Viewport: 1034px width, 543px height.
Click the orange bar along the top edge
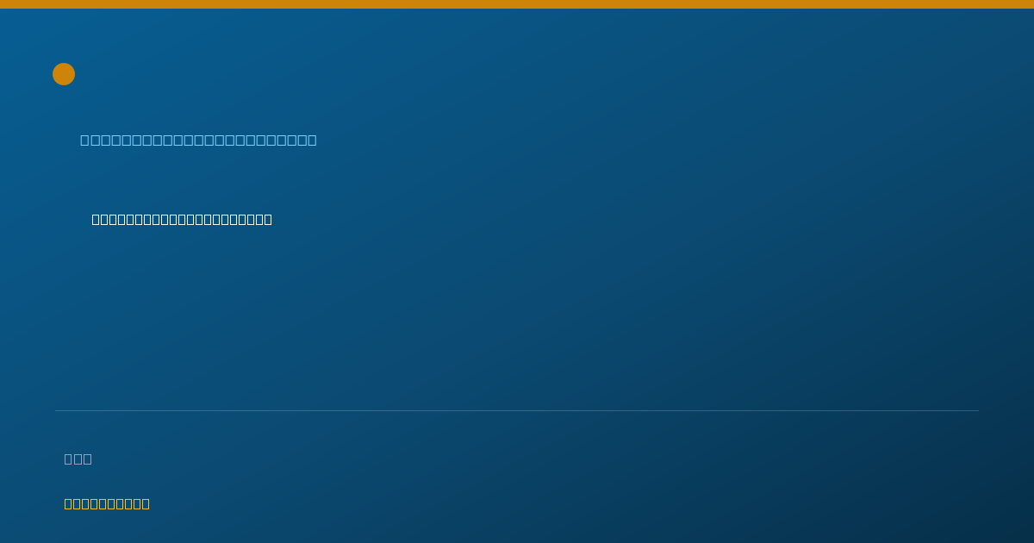point(517,4)
